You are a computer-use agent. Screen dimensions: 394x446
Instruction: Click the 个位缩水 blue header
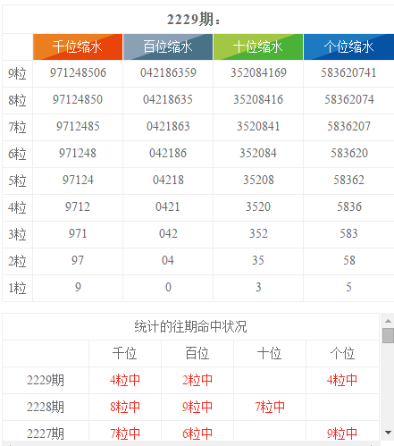(348, 46)
